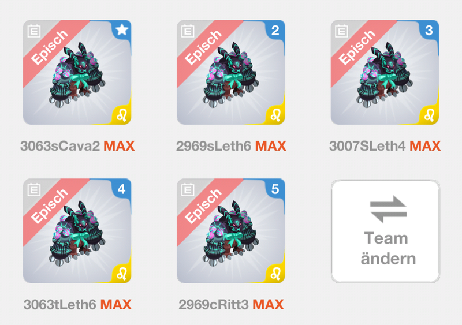Click the number 2 badge on 2969sLeth6
The height and width of the screenshot is (325, 462).
tap(275, 30)
